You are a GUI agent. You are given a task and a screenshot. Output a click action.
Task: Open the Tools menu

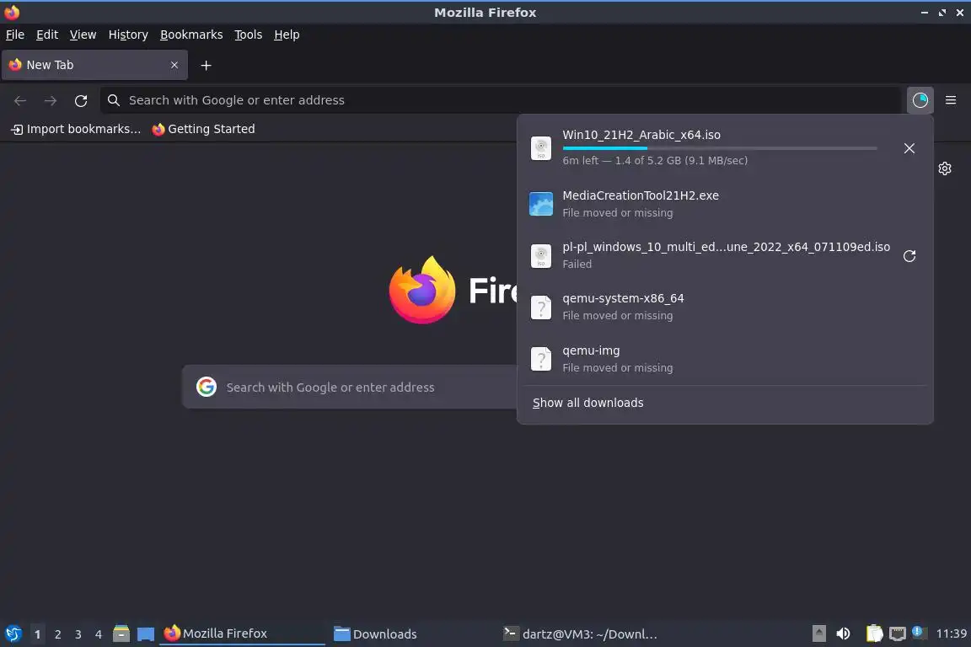(x=249, y=35)
